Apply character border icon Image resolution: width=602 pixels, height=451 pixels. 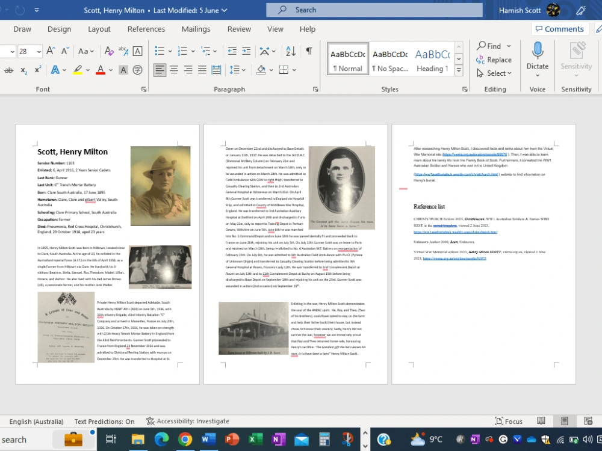click(137, 51)
